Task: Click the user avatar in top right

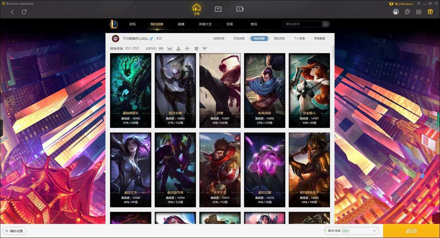Action: pos(396,11)
